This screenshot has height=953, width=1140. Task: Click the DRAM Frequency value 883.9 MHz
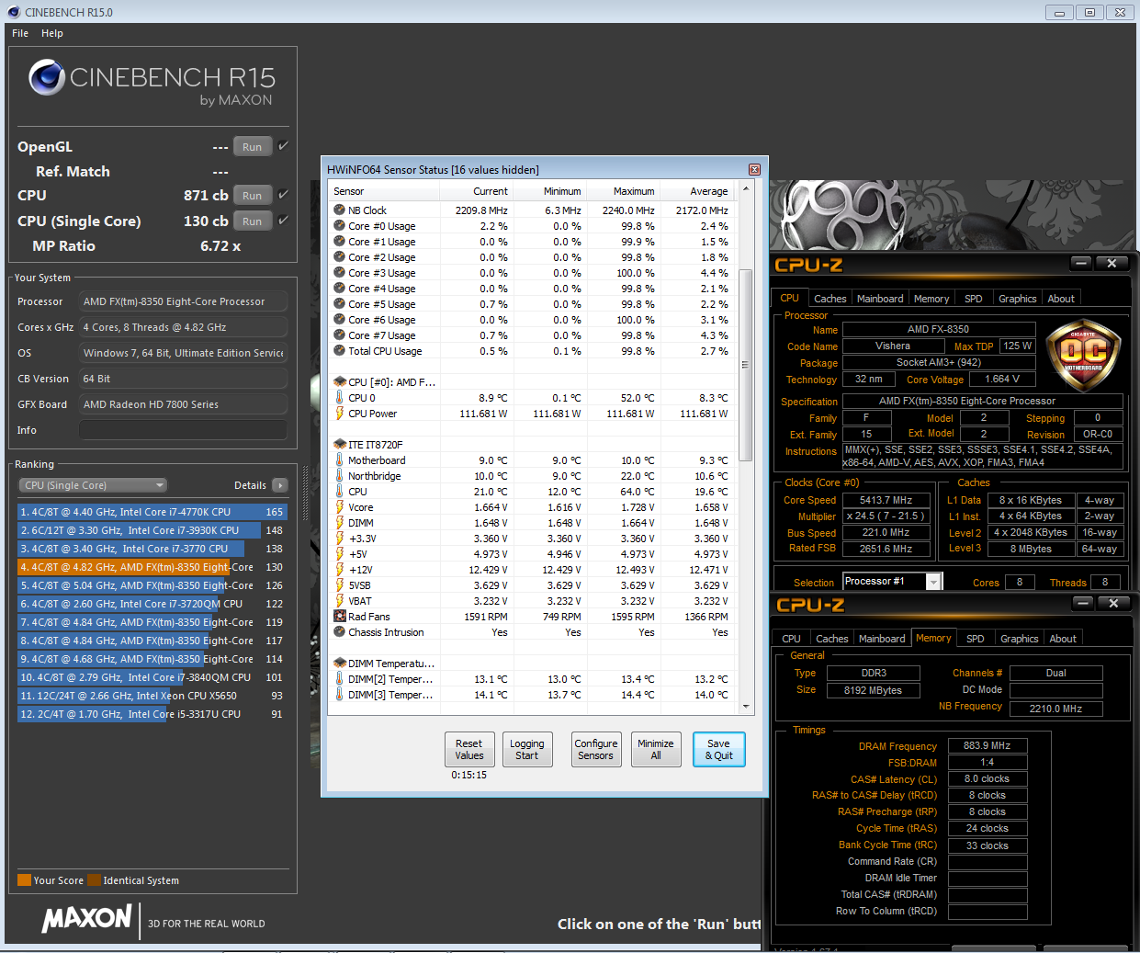[988, 746]
